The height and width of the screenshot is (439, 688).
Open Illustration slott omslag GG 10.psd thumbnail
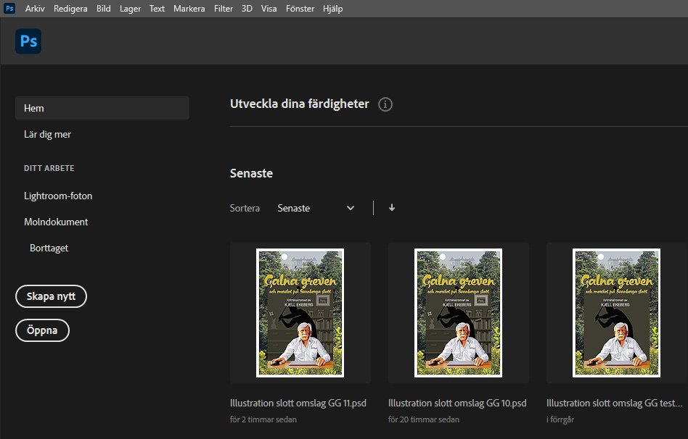[x=458, y=313]
